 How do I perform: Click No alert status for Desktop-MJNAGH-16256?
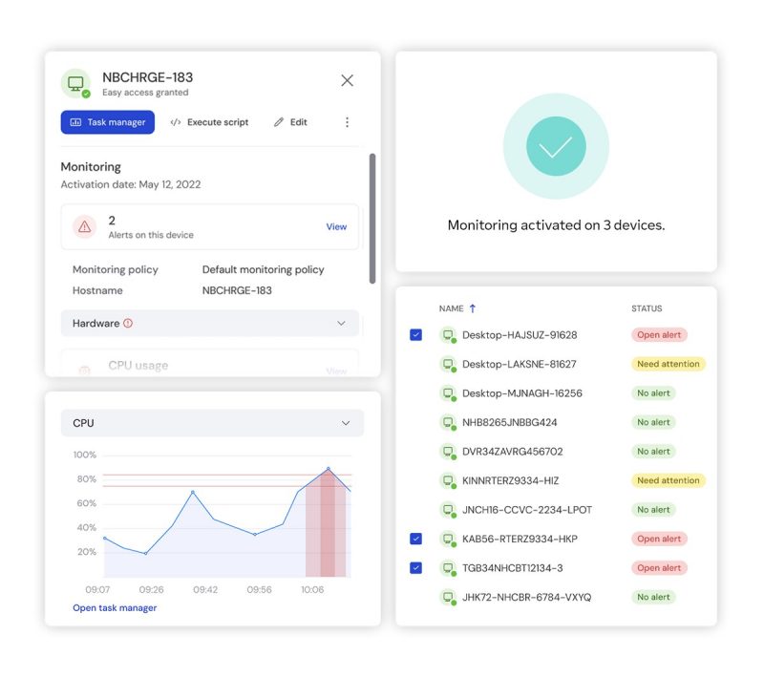653,393
